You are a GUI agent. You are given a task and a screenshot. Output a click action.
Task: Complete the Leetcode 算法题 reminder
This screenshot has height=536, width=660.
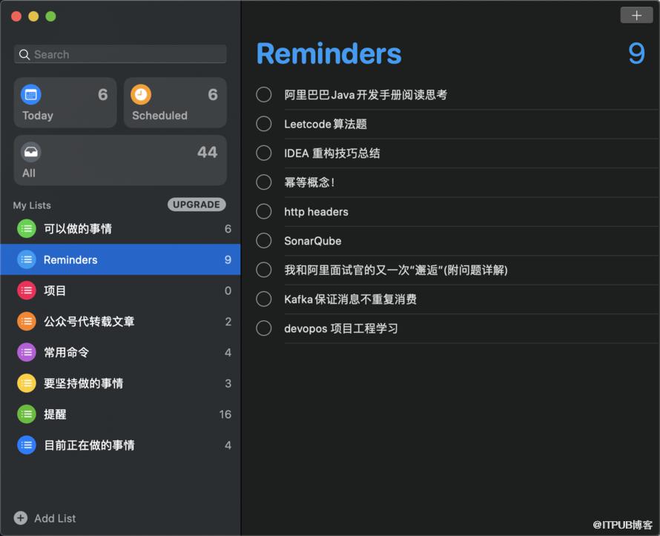coord(264,124)
